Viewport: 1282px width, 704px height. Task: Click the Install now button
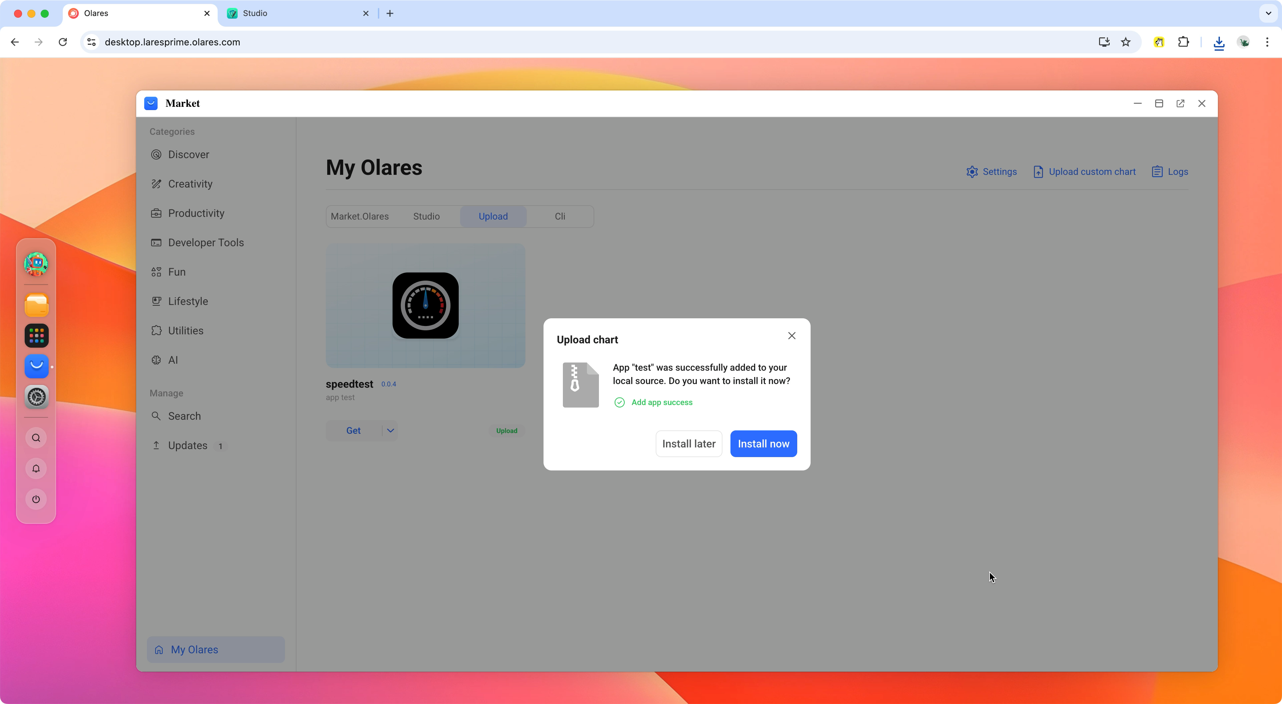[764, 443]
